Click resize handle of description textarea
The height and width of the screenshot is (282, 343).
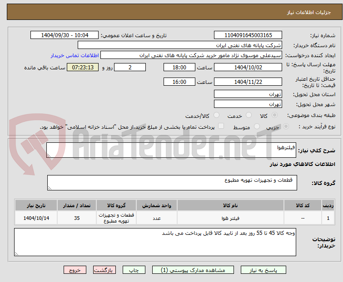49,156
